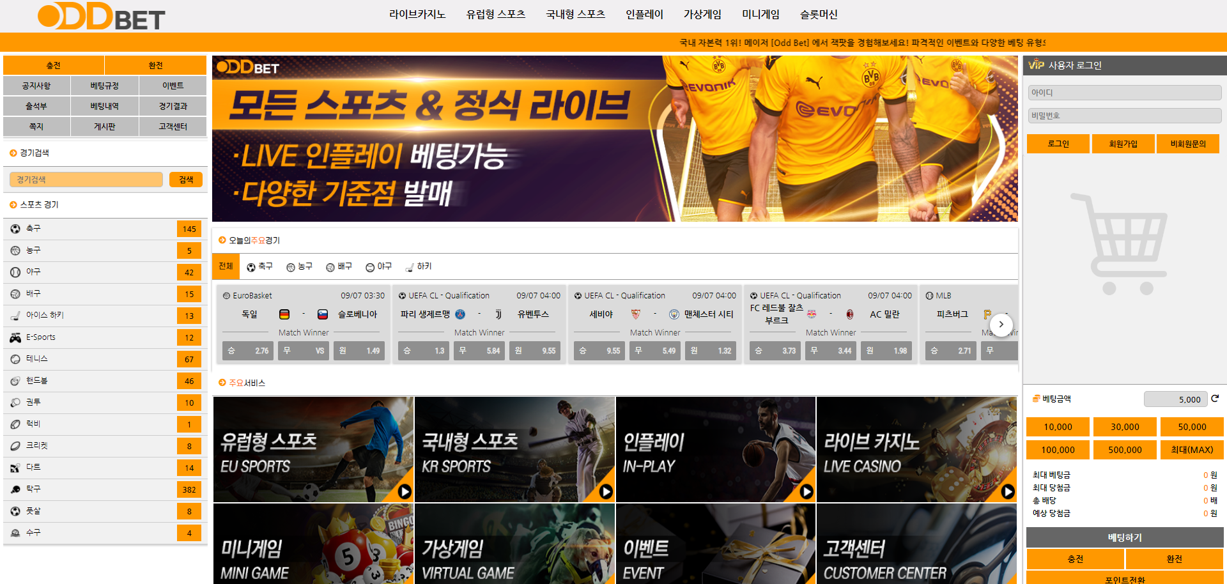Select the 농구 filter tab in today's matches
Image resolution: width=1227 pixels, height=584 pixels.
coord(299,266)
